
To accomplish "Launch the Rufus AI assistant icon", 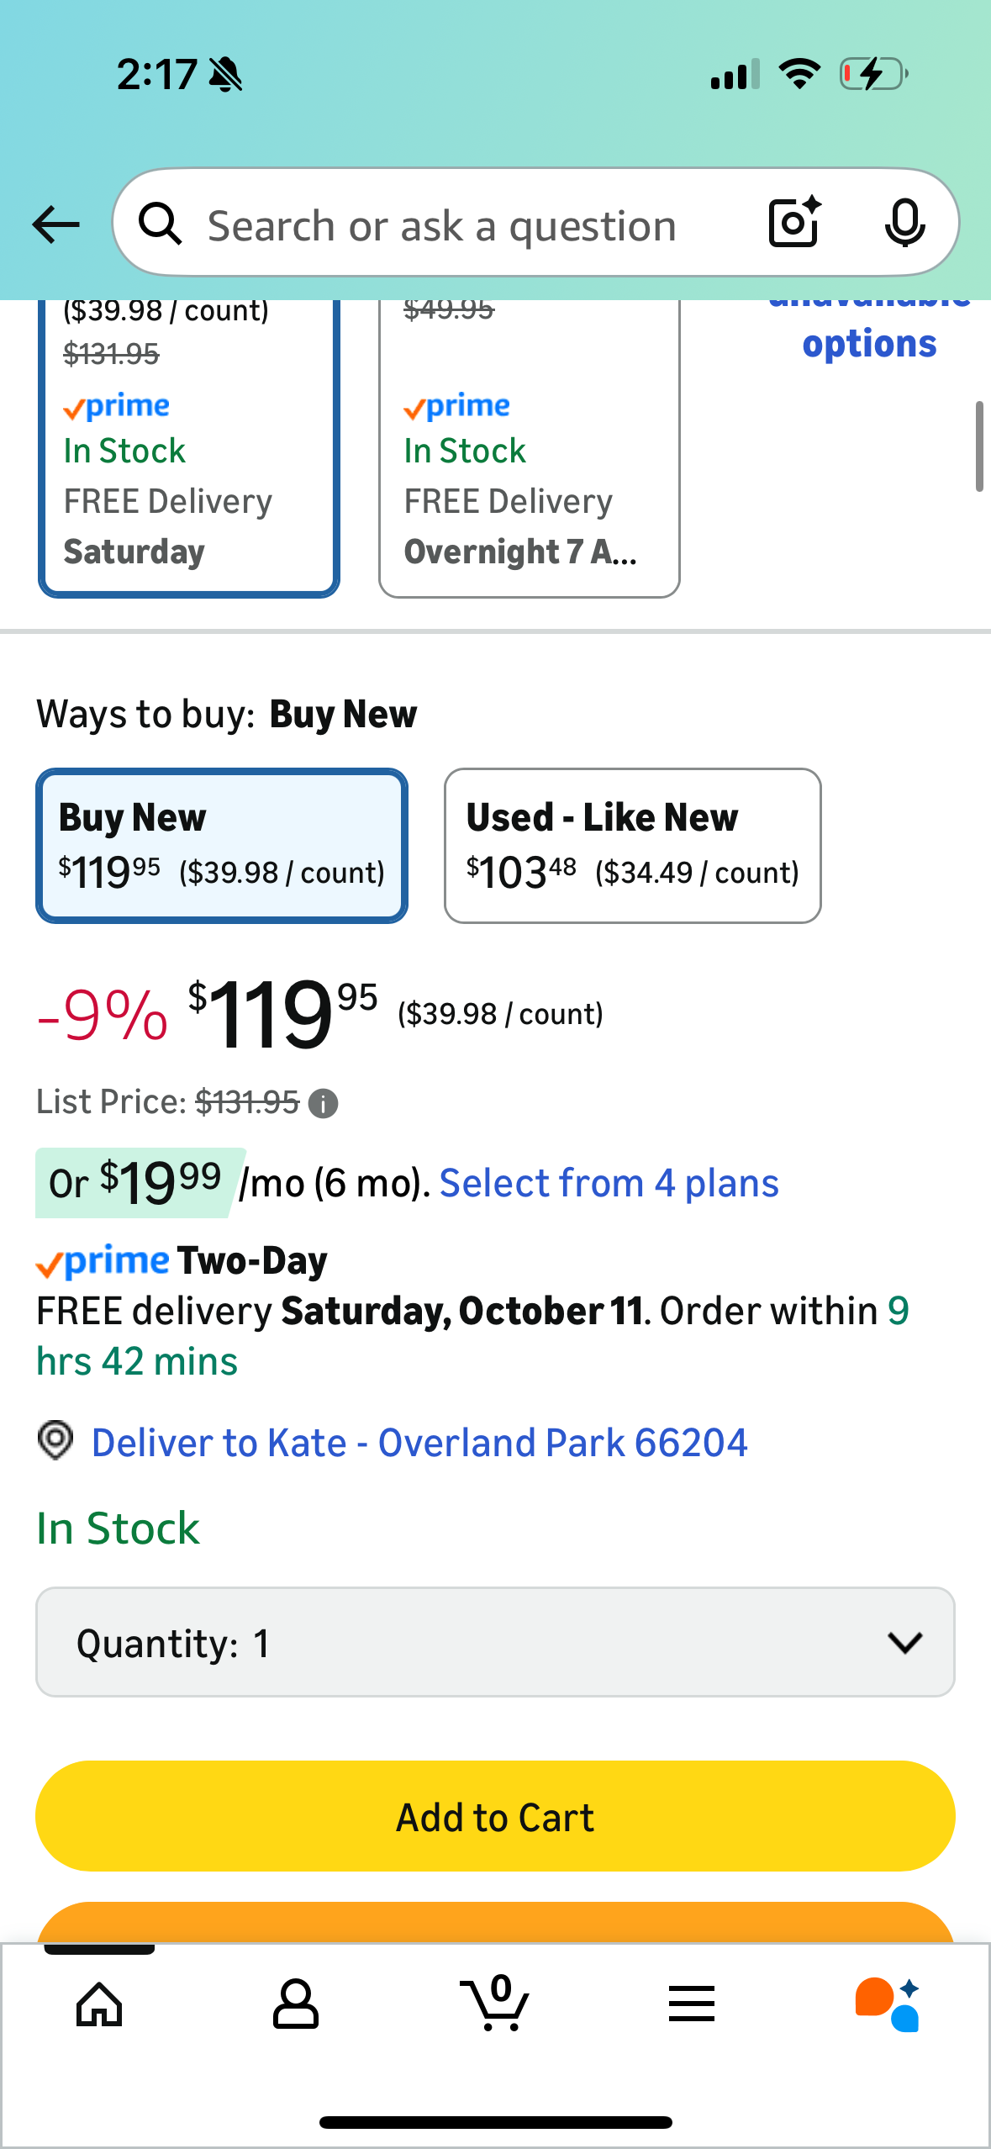I will (888, 2004).
